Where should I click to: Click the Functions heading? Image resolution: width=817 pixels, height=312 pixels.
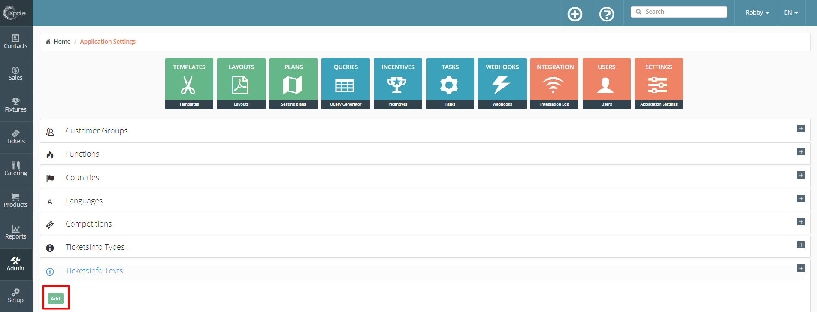click(x=82, y=154)
